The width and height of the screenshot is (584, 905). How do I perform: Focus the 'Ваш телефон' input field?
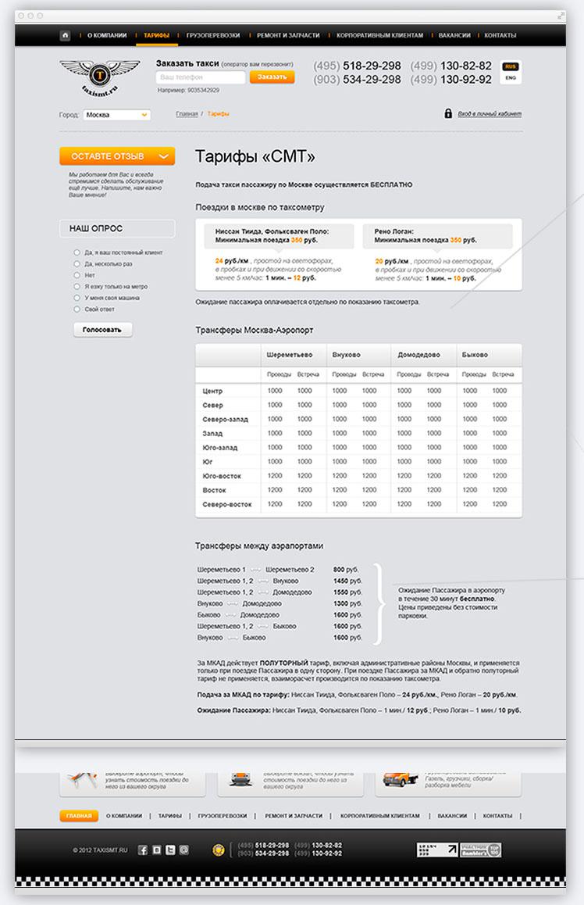coord(201,77)
